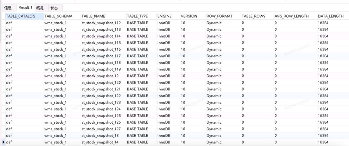Select BASE TABLE in the st_stock_snapshot_120 row
Screen dimensions: 349x146
141,83
